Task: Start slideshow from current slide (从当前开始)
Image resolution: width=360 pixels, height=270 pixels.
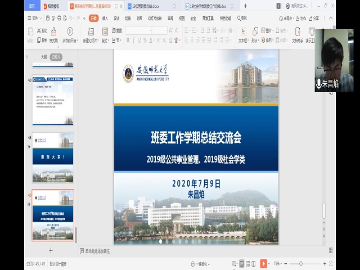Action: pos(70,35)
